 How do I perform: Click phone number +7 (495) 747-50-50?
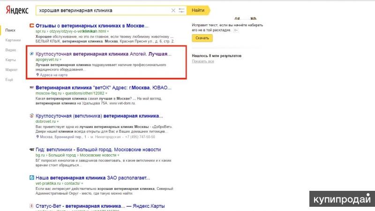pyautogui.click(x=140, y=137)
